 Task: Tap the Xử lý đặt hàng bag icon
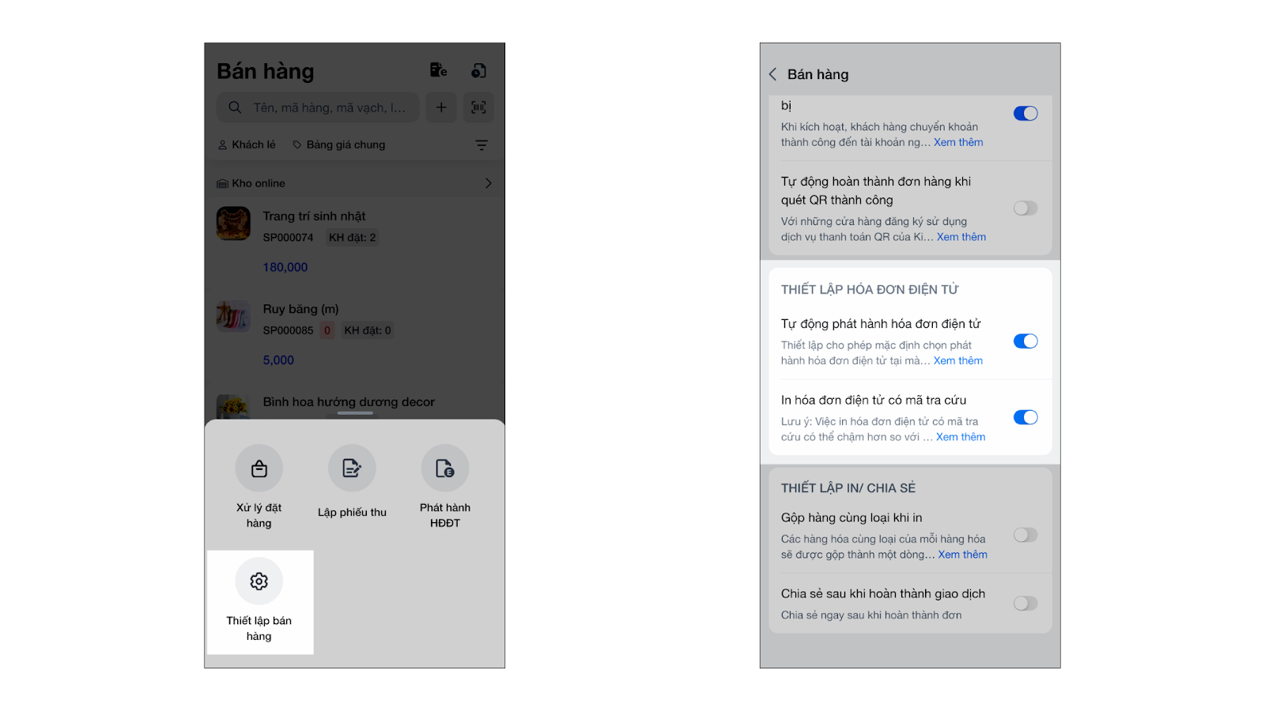pos(259,468)
